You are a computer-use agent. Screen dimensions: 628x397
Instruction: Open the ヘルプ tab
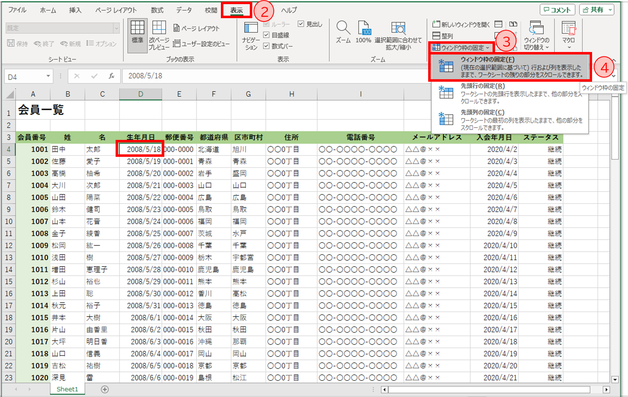tap(289, 10)
